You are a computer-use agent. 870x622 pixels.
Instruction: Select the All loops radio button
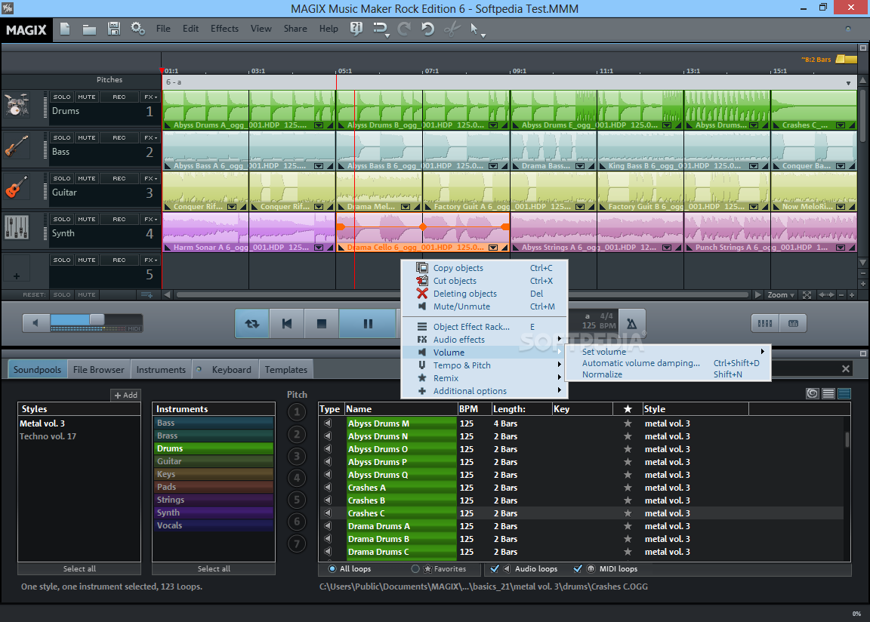pyautogui.click(x=332, y=568)
